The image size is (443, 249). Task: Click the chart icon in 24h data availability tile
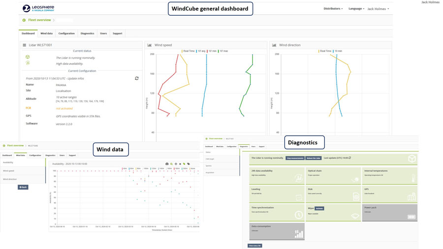pos(299,178)
